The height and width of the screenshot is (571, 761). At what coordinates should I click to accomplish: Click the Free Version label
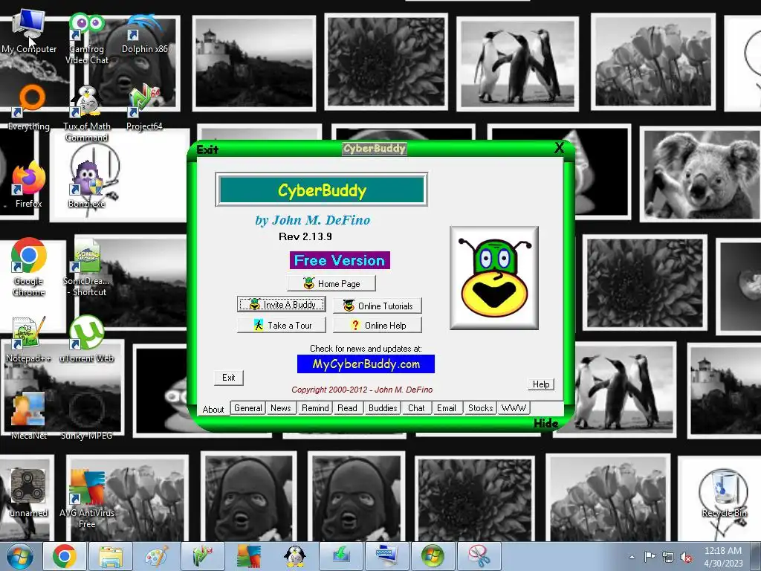click(340, 260)
